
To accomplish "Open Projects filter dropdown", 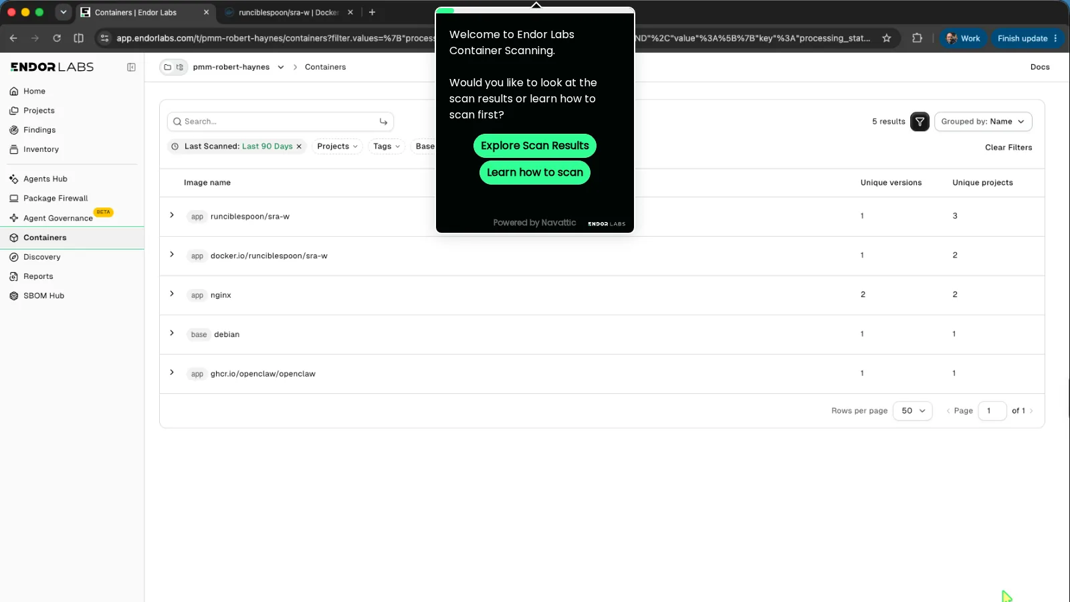I will click(x=337, y=146).
